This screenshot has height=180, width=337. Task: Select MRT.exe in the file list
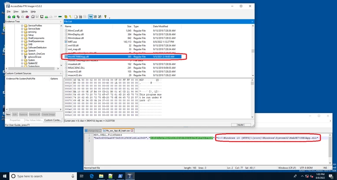tap(72, 42)
